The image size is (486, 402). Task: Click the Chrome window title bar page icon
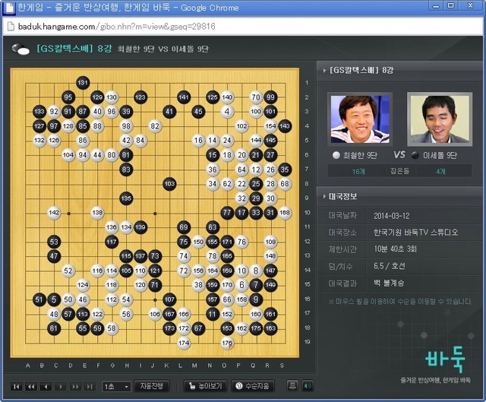(x=8, y=8)
